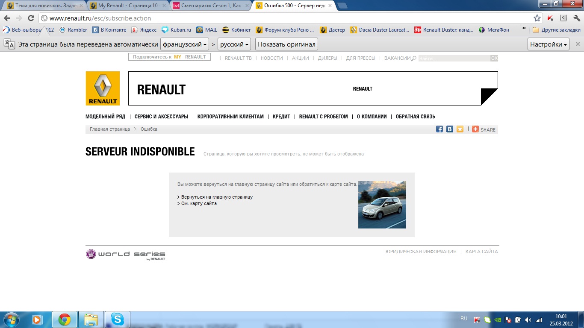Image resolution: width=584 pixels, height=328 pixels.
Task: Click the yellow star favorites share icon
Action: click(x=460, y=129)
